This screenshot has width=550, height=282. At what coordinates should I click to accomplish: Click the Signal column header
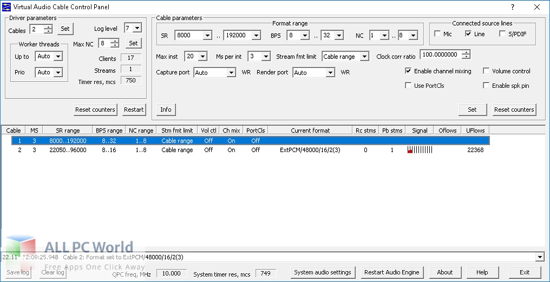(420, 130)
